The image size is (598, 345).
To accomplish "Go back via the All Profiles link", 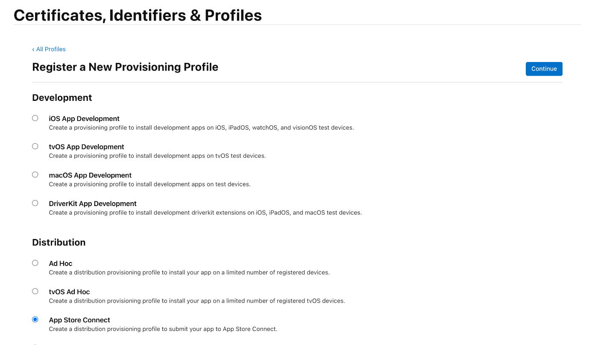I will coord(49,49).
